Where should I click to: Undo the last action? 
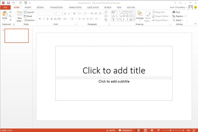pyautogui.click(x=13, y=3)
